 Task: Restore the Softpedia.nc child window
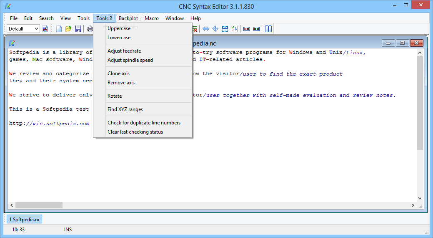402,43
